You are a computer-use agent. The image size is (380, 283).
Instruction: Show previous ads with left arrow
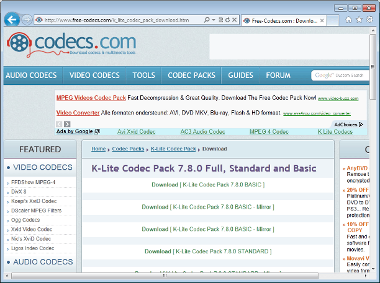point(59,124)
